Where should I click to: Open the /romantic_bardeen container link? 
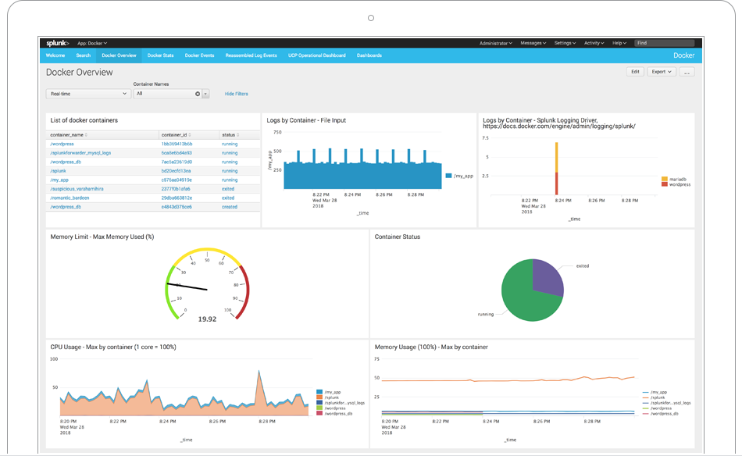pyautogui.click(x=70, y=198)
